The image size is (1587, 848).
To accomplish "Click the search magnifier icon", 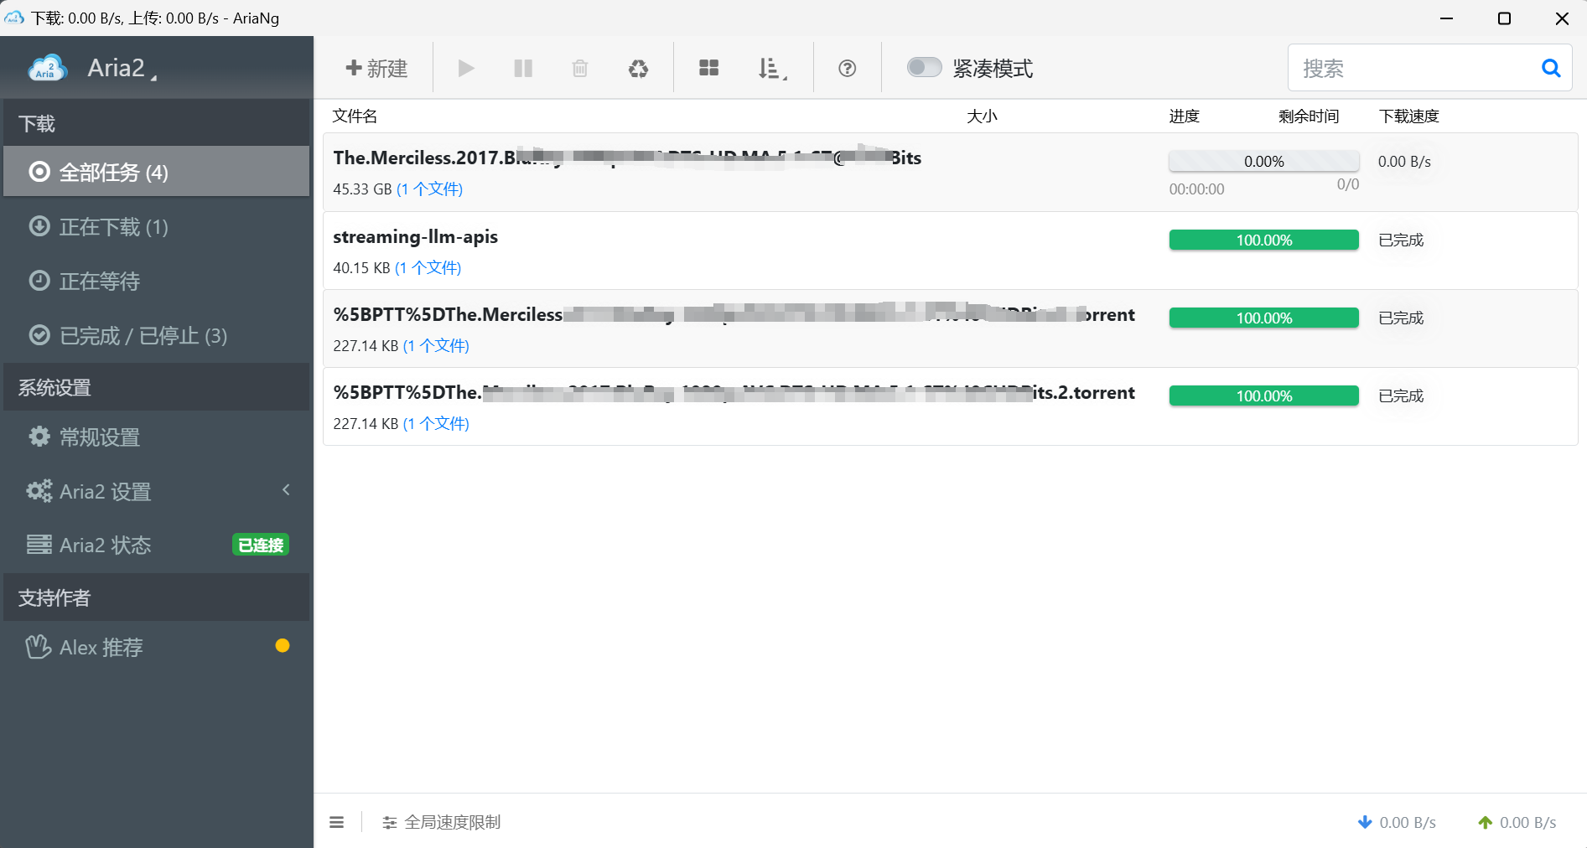I will click(x=1550, y=68).
